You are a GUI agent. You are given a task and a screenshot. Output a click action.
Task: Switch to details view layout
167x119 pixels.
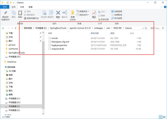pos(161,117)
